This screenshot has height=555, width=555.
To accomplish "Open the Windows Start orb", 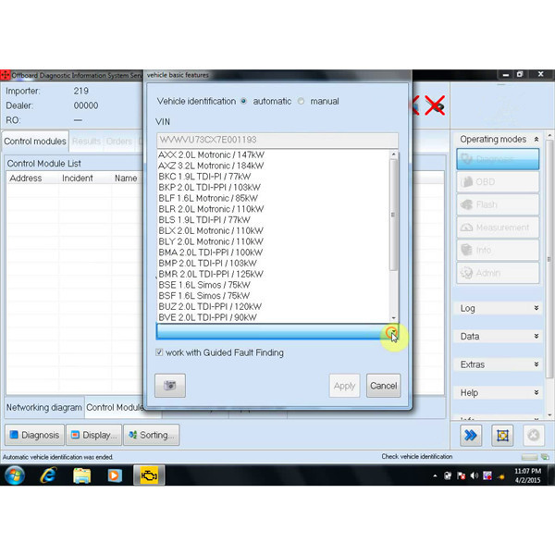I will (x=15, y=475).
